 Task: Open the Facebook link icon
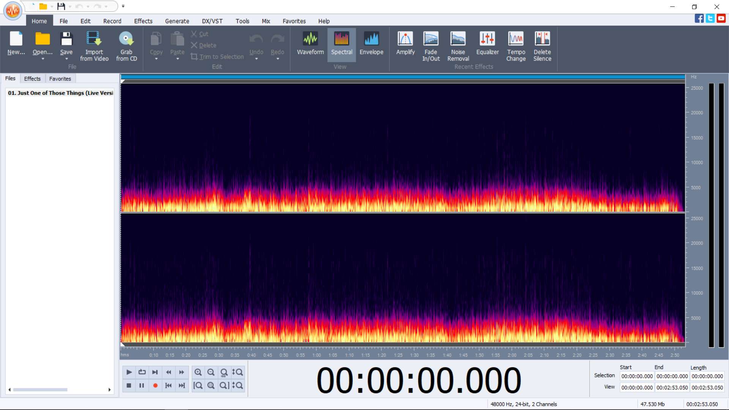[x=699, y=18]
